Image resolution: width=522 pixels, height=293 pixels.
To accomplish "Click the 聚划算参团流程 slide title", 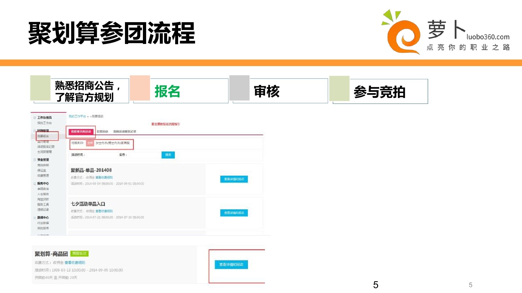I will click(112, 33).
